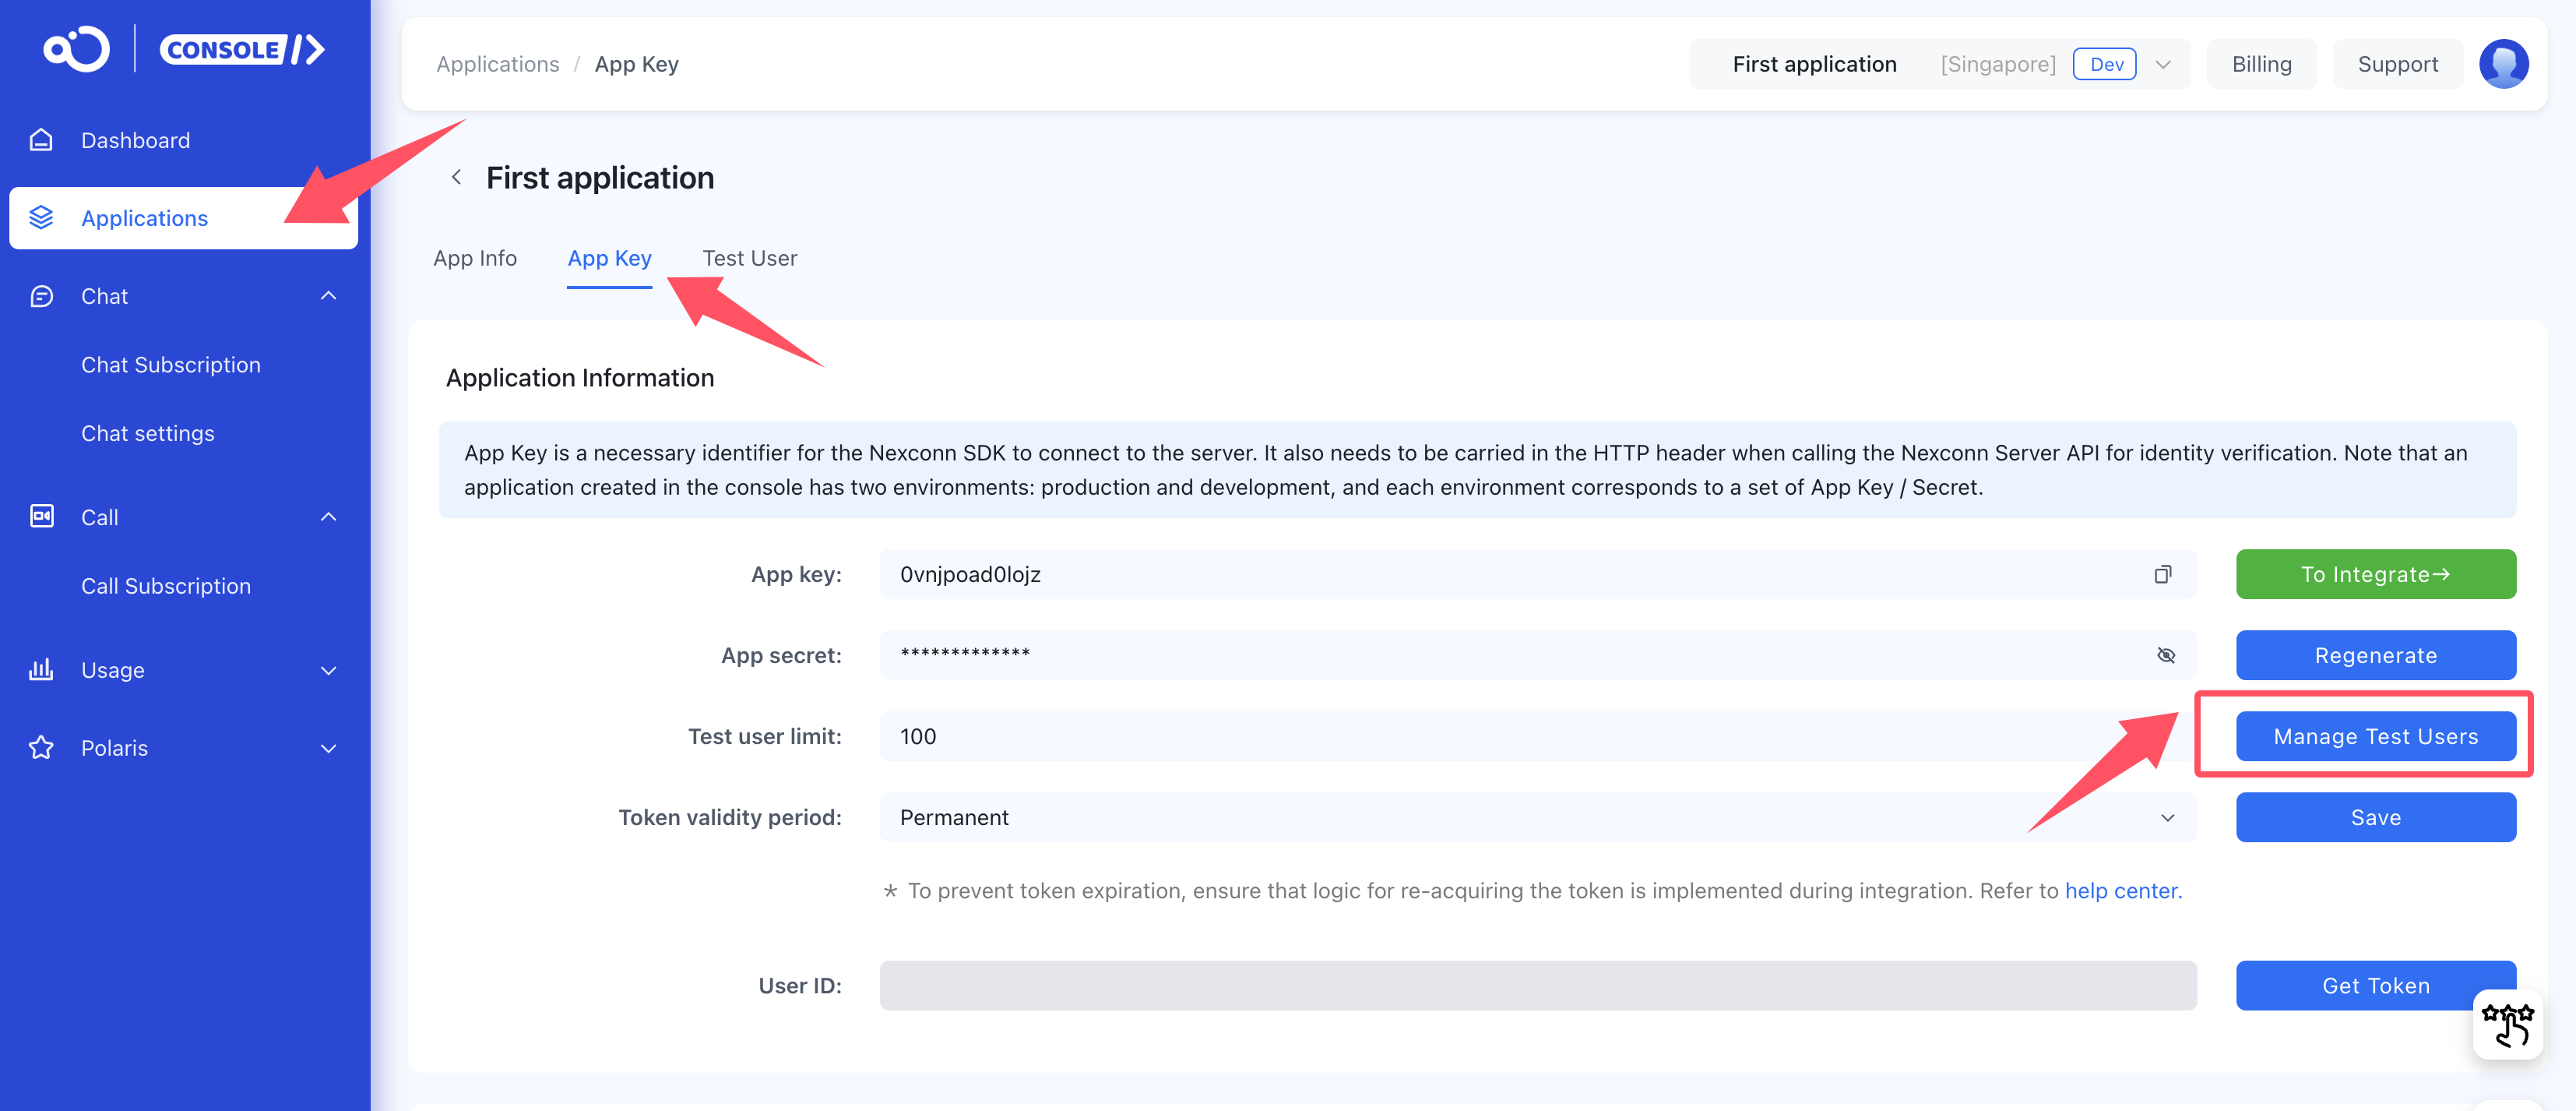
Task: Open Chat Subscription in the sidebar
Action: [171, 365]
